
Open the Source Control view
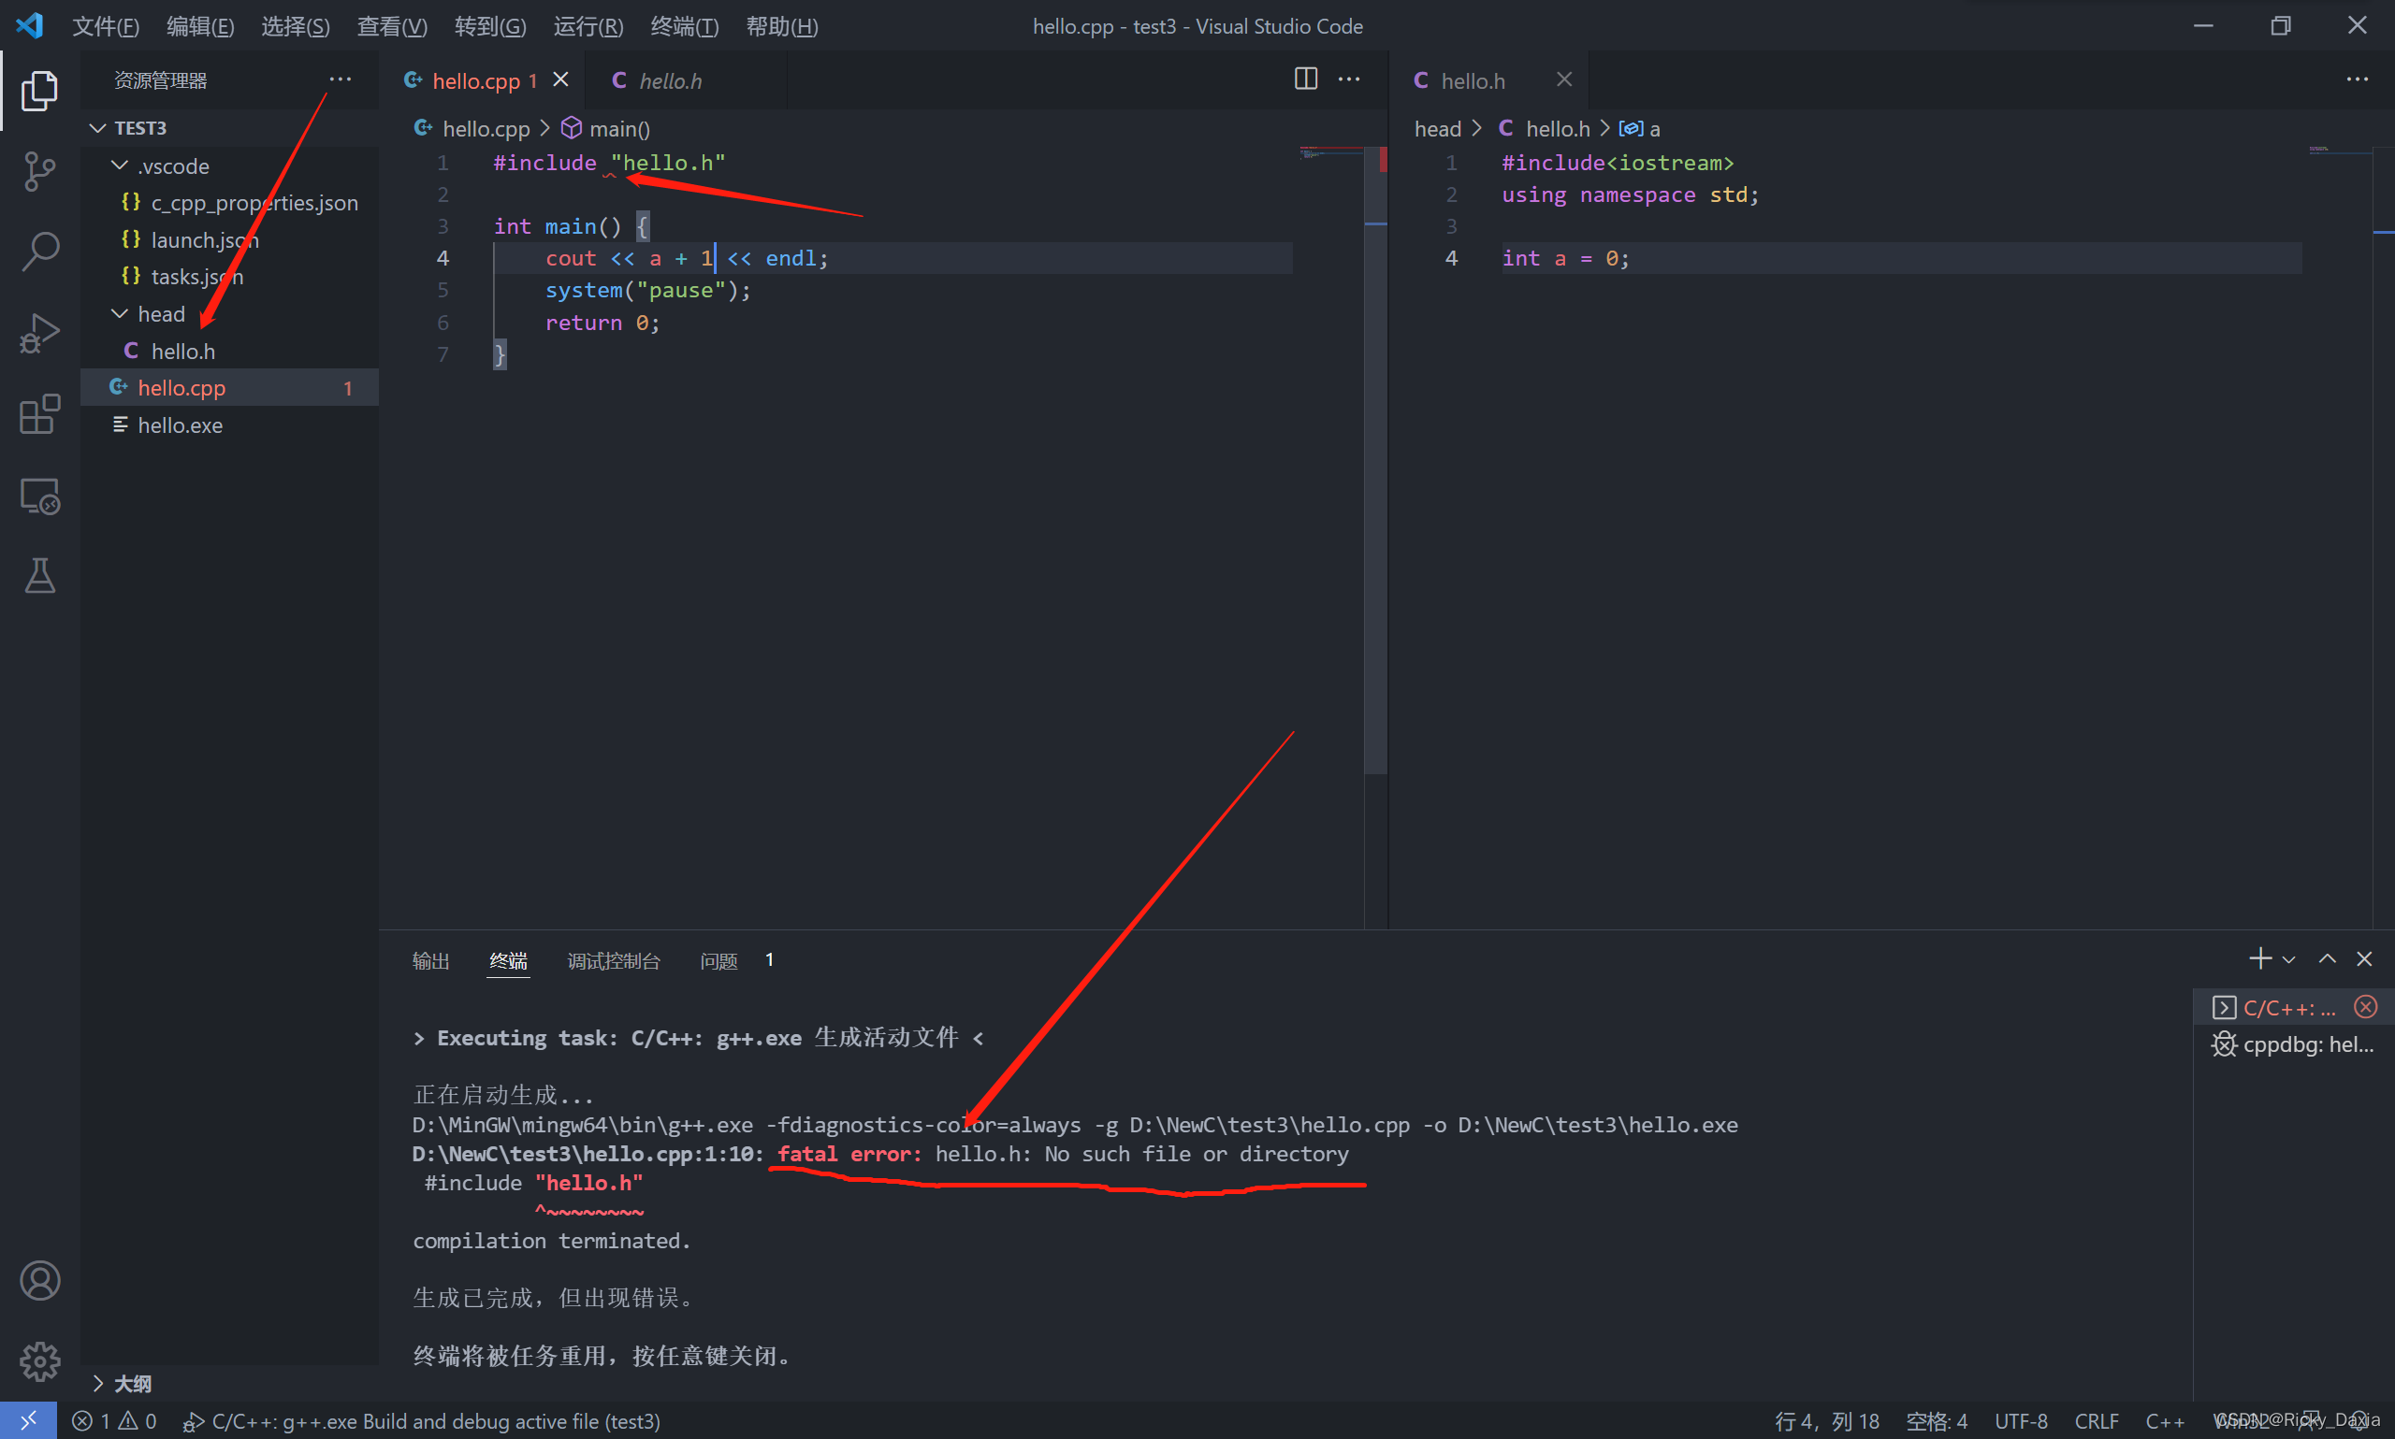click(x=38, y=172)
